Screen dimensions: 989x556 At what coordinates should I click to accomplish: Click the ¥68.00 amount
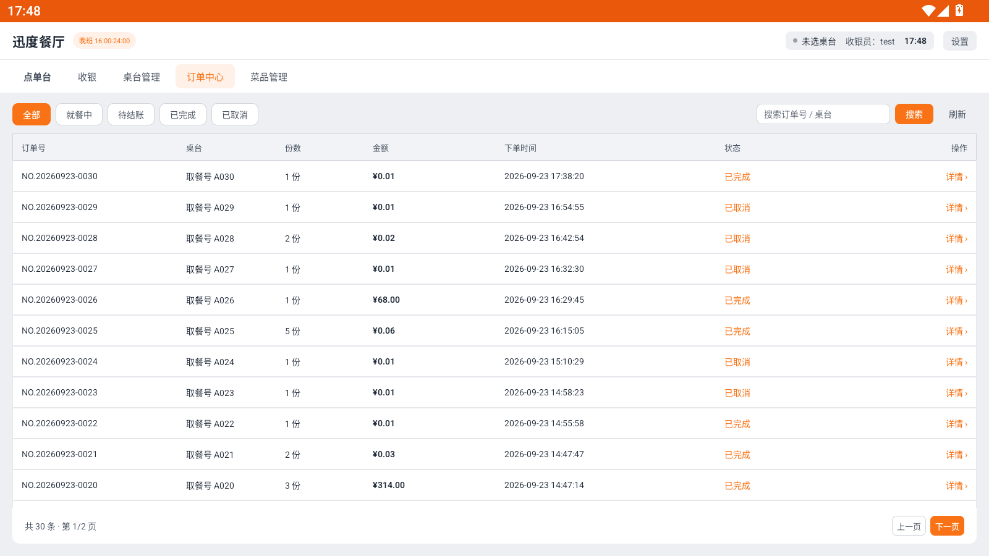(386, 300)
